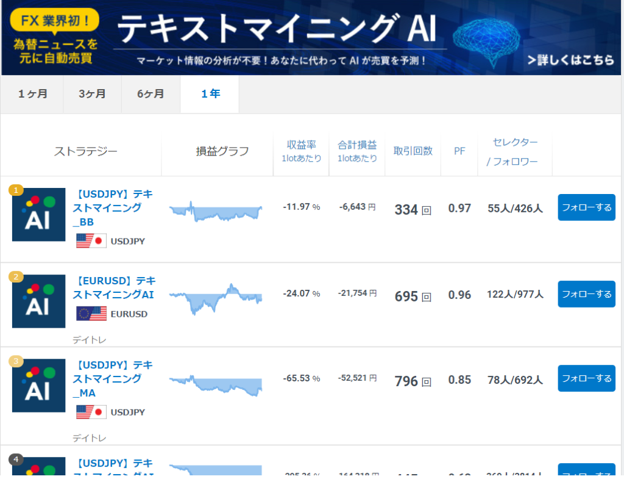Click the EURUSD currency pair label

129,314
